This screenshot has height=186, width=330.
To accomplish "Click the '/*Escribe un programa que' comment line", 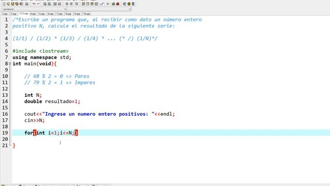I will (107, 20).
